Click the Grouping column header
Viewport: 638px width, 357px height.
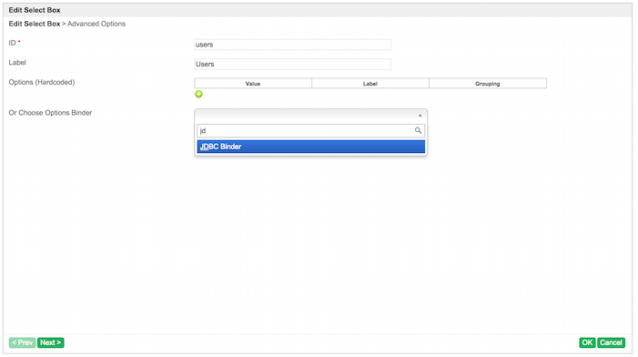[488, 84]
